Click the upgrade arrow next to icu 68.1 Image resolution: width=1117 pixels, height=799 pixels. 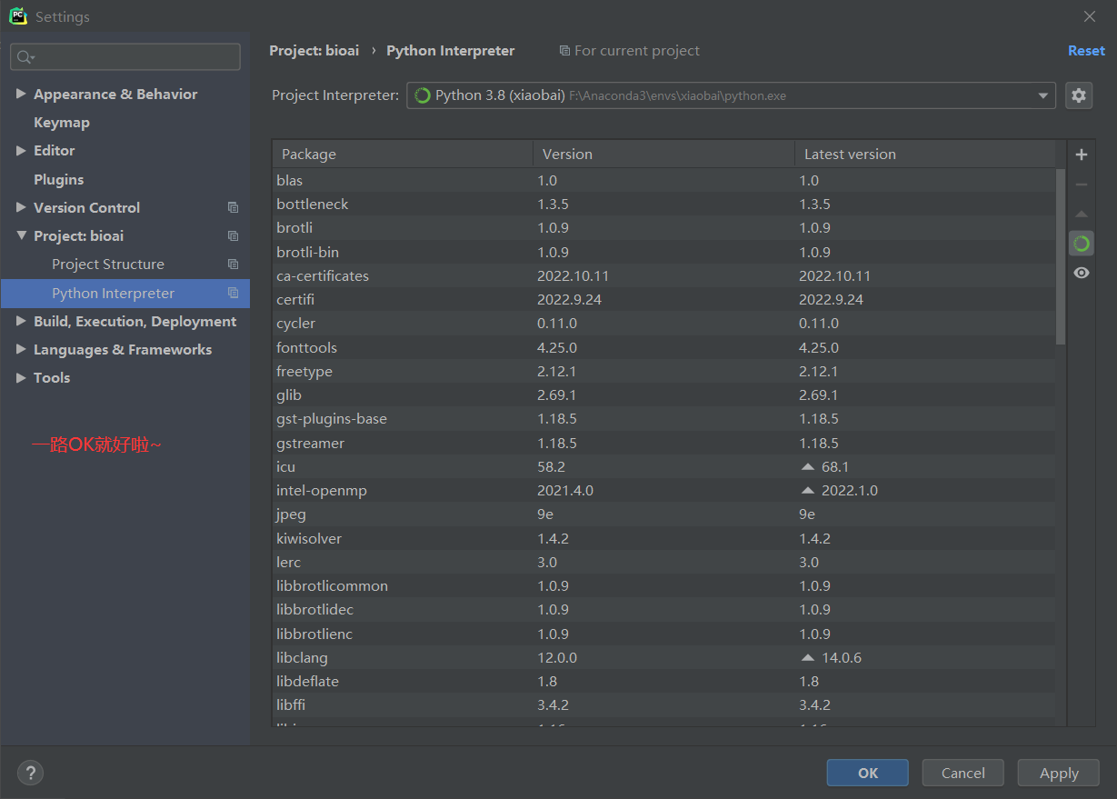tap(807, 466)
